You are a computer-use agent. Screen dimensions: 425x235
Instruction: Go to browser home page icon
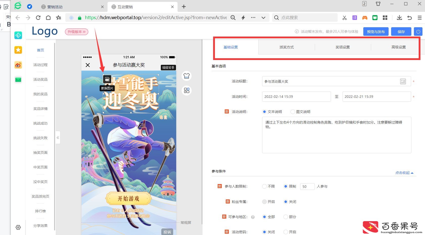(48, 18)
